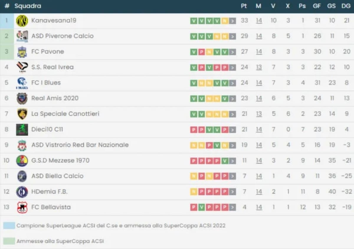
Task: Click the green Ammesse alla SuperCoppa swatch
Action: pyautogui.click(x=9, y=241)
